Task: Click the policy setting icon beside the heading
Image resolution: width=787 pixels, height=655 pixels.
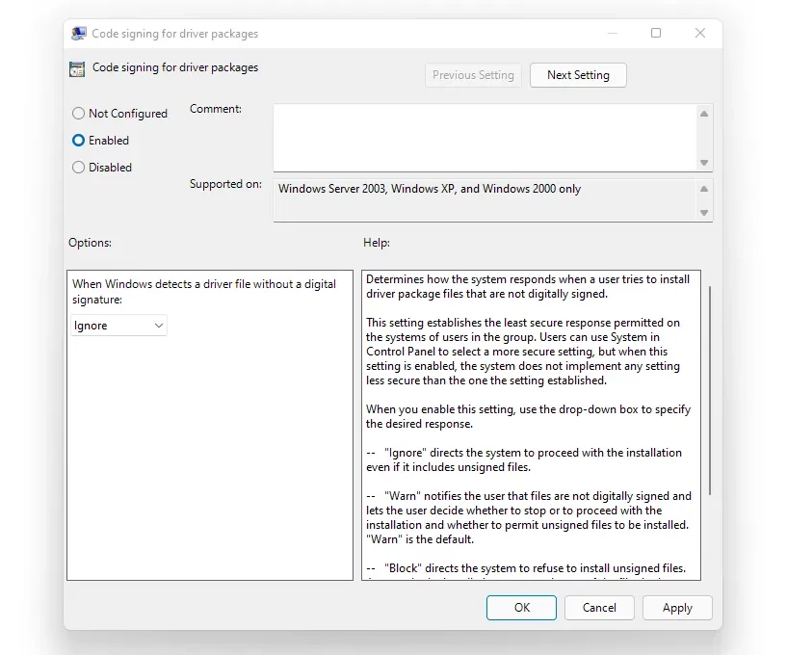Action: [x=77, y=68]
